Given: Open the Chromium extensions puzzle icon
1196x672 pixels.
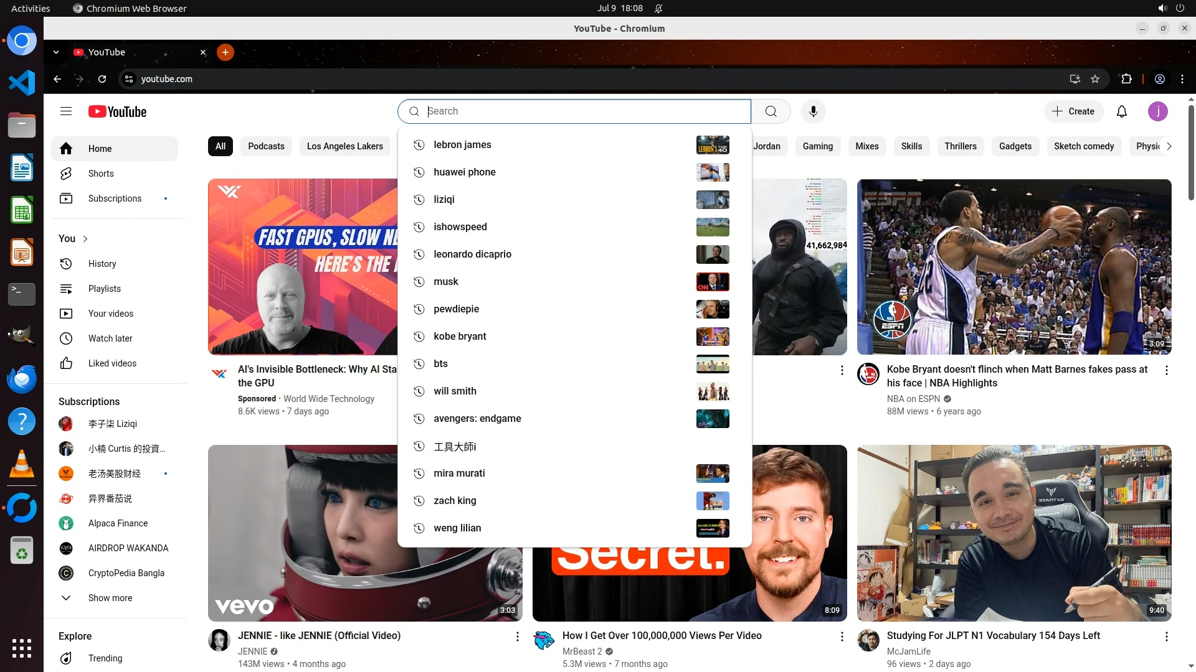Looking at the screenshot, I should (1126, 79).
